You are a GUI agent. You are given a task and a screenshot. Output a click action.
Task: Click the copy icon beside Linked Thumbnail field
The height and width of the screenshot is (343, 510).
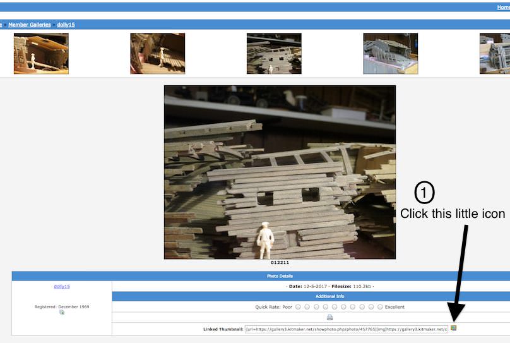pos(454,328)
